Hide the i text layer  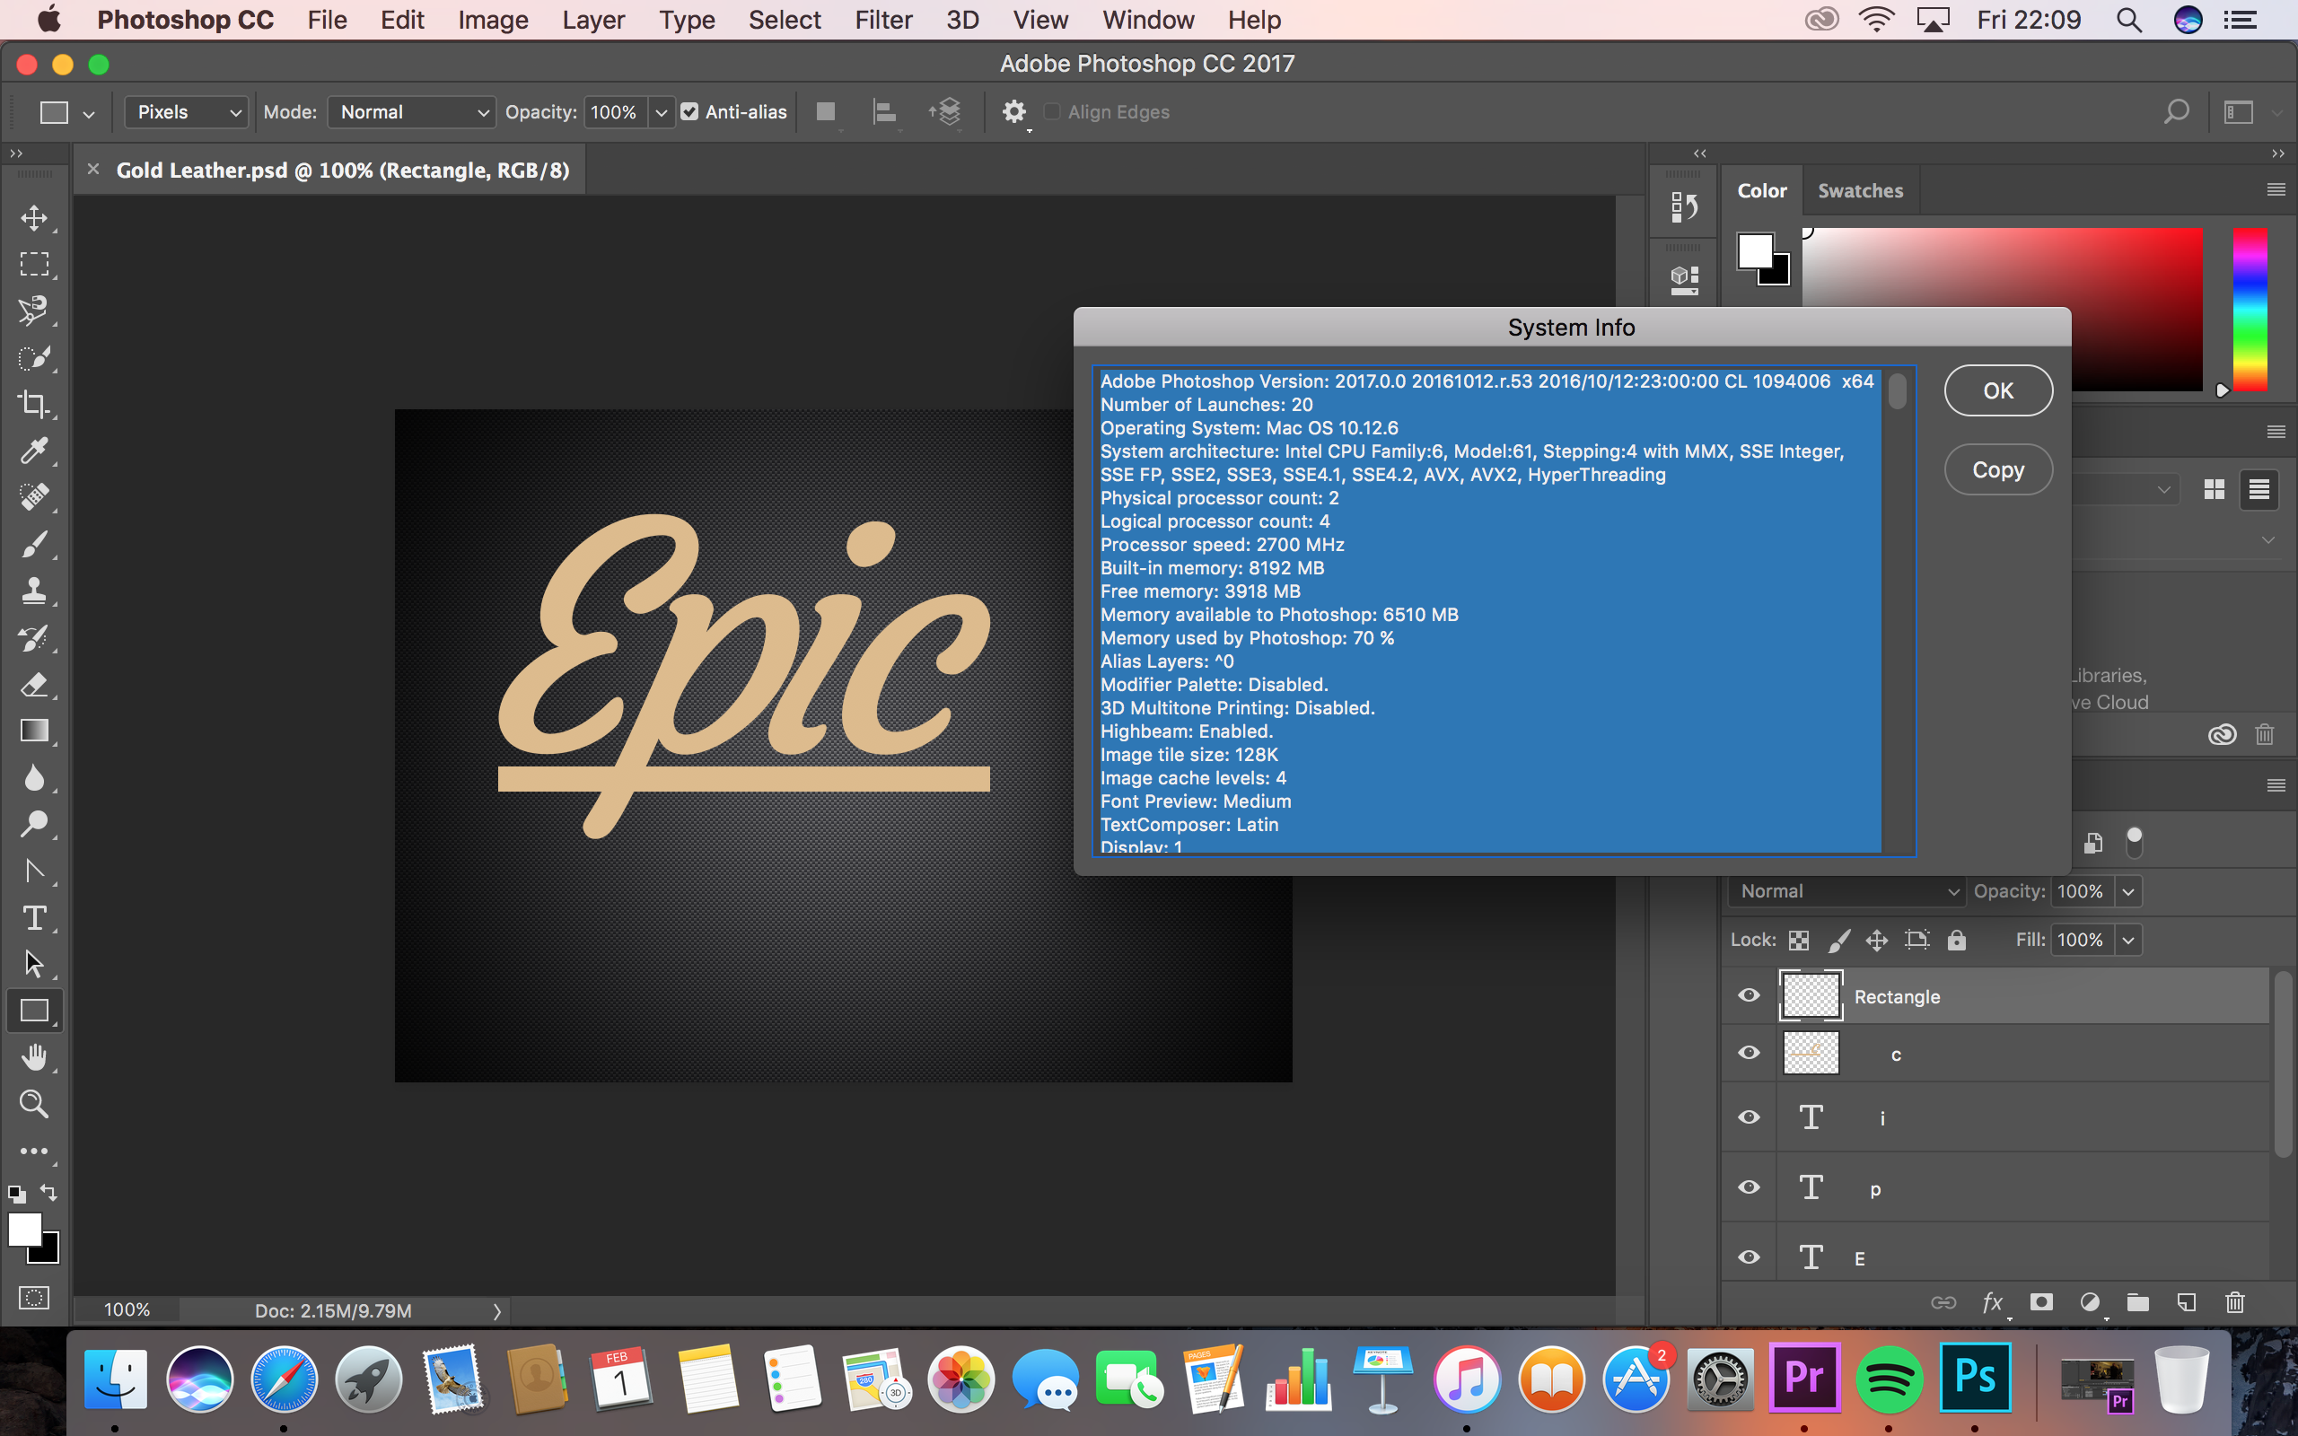click(x=1750, y=1116)
